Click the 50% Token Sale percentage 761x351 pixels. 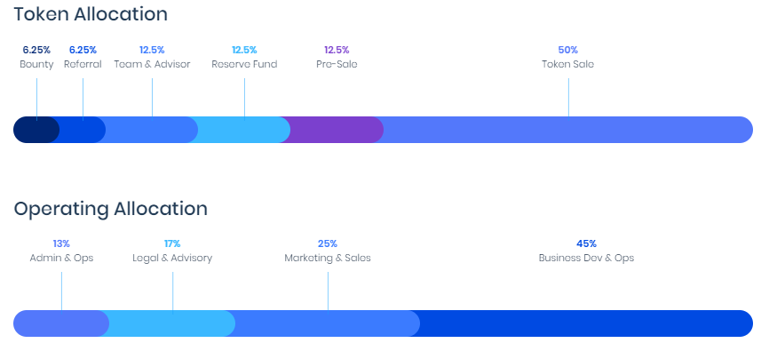coord(567,50)
